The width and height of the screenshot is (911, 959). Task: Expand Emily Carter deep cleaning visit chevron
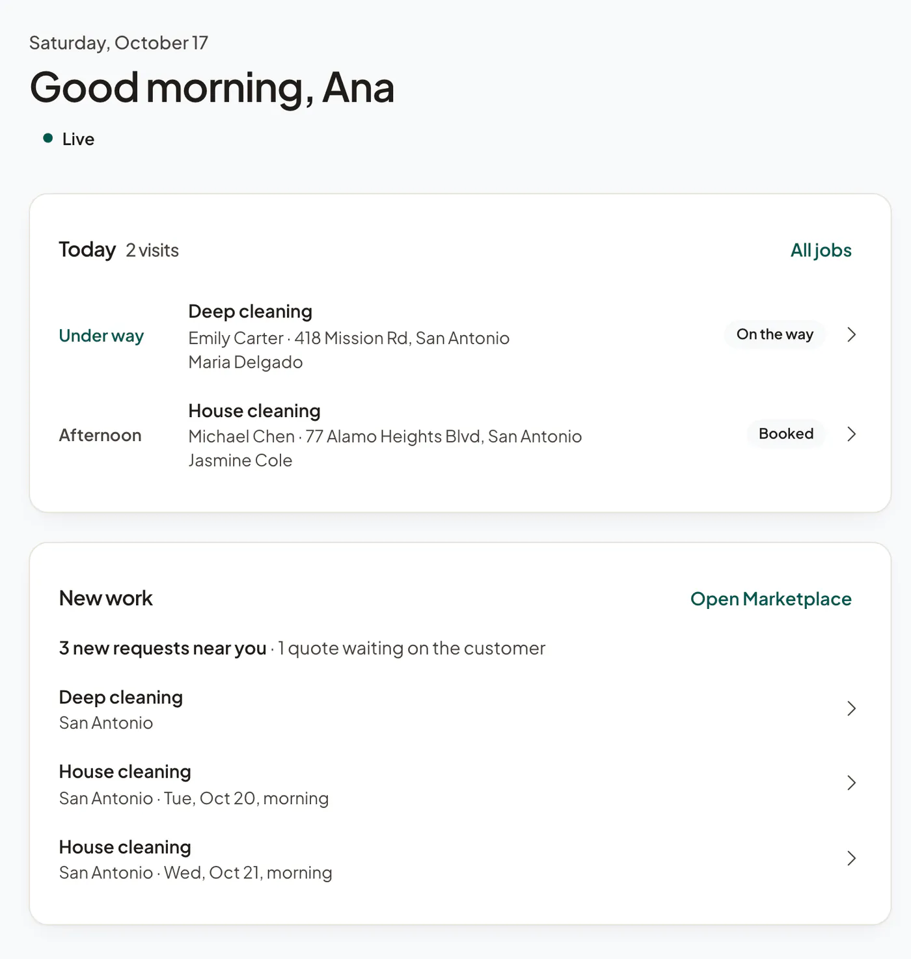click(x=851, y=334)
